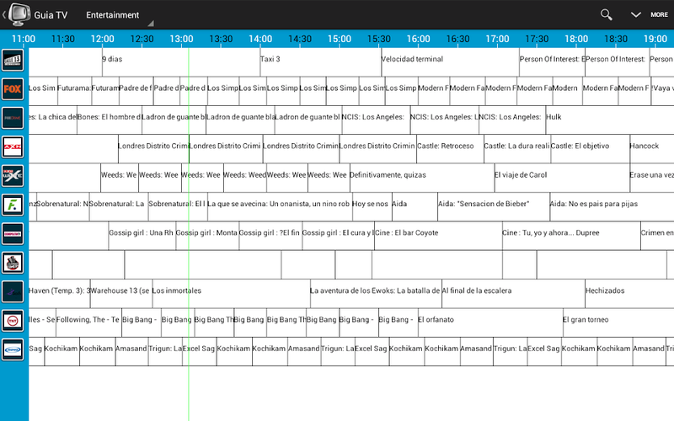Image resolution: width=674 pixels, height=421 pixels.
Task: Jump to the 19:00 time marker
Action: point(655,39)
